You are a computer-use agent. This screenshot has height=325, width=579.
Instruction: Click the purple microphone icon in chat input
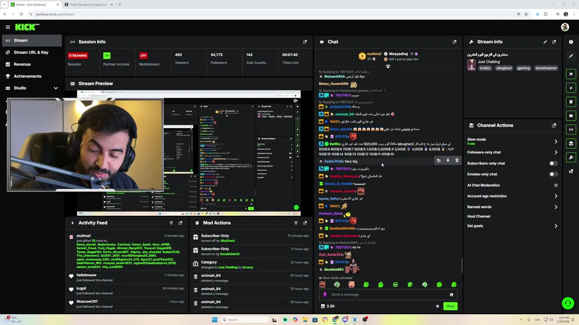[325, 295]
